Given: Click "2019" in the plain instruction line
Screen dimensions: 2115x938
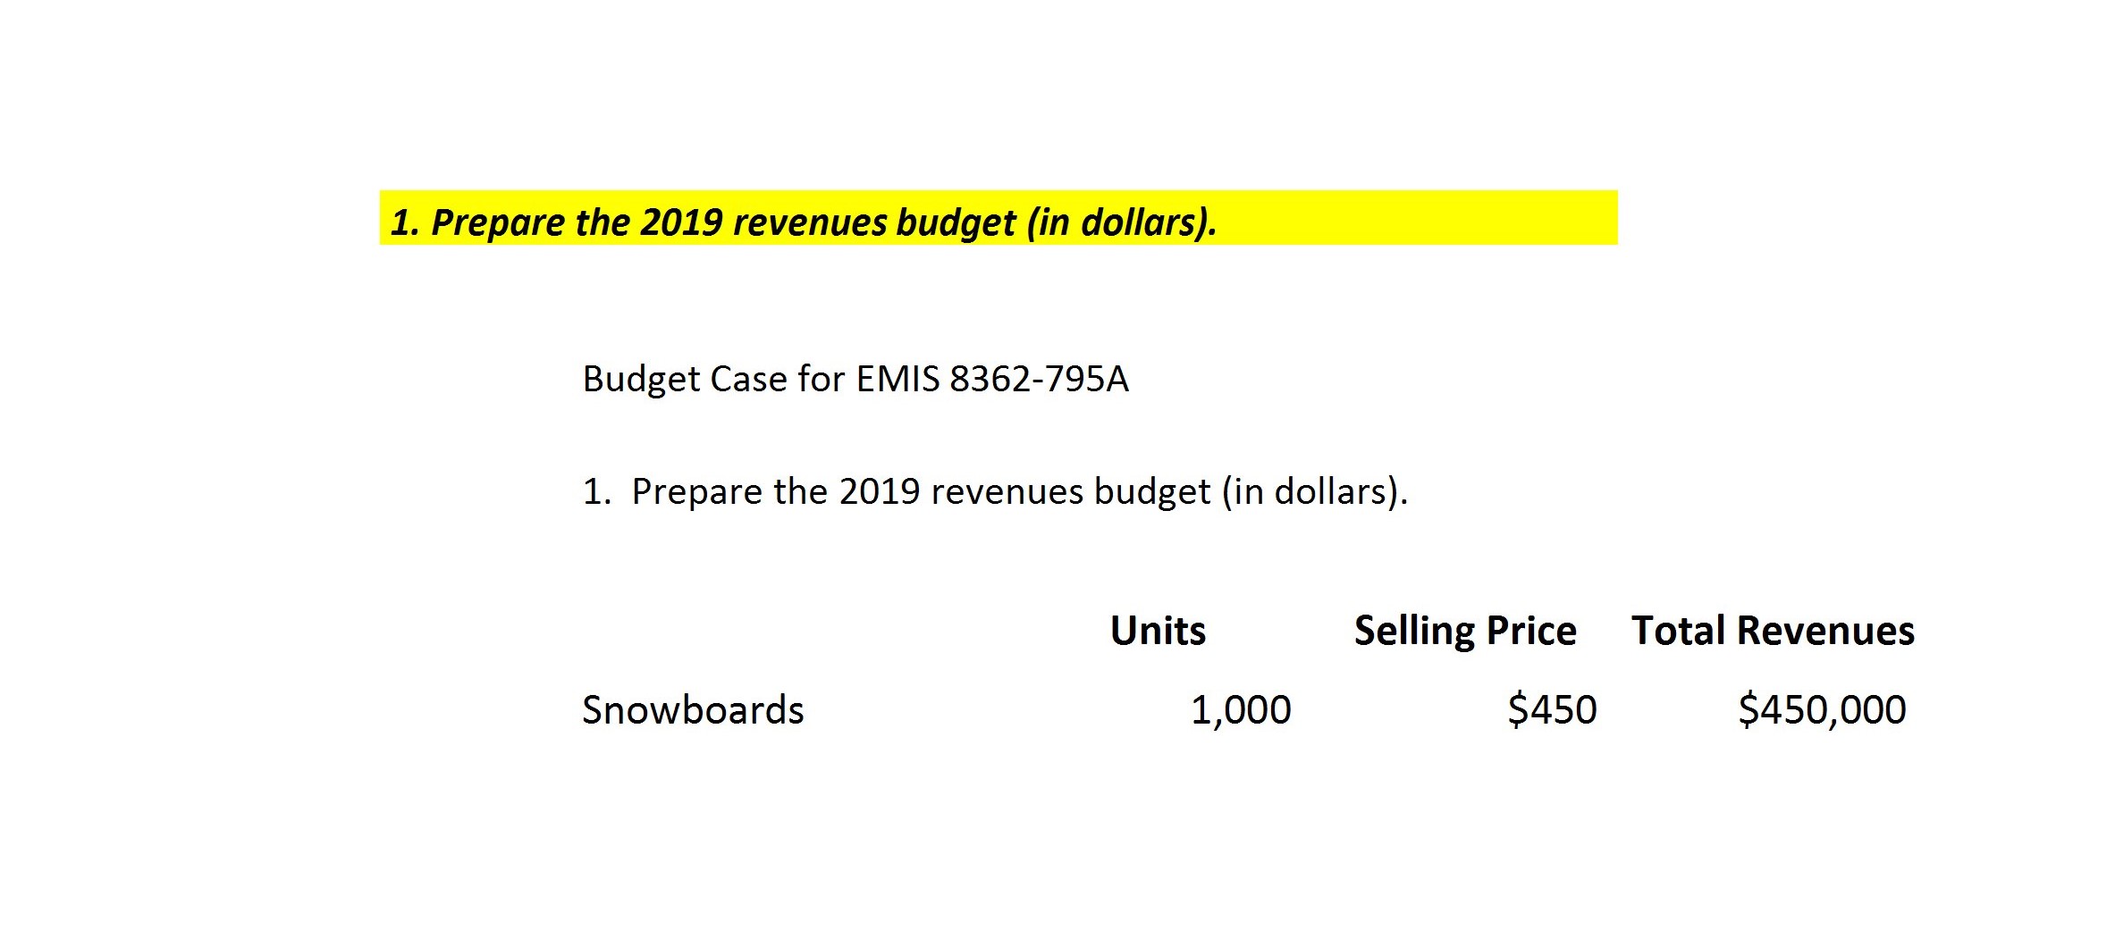Looking at the screenshot, I should 879,491.
